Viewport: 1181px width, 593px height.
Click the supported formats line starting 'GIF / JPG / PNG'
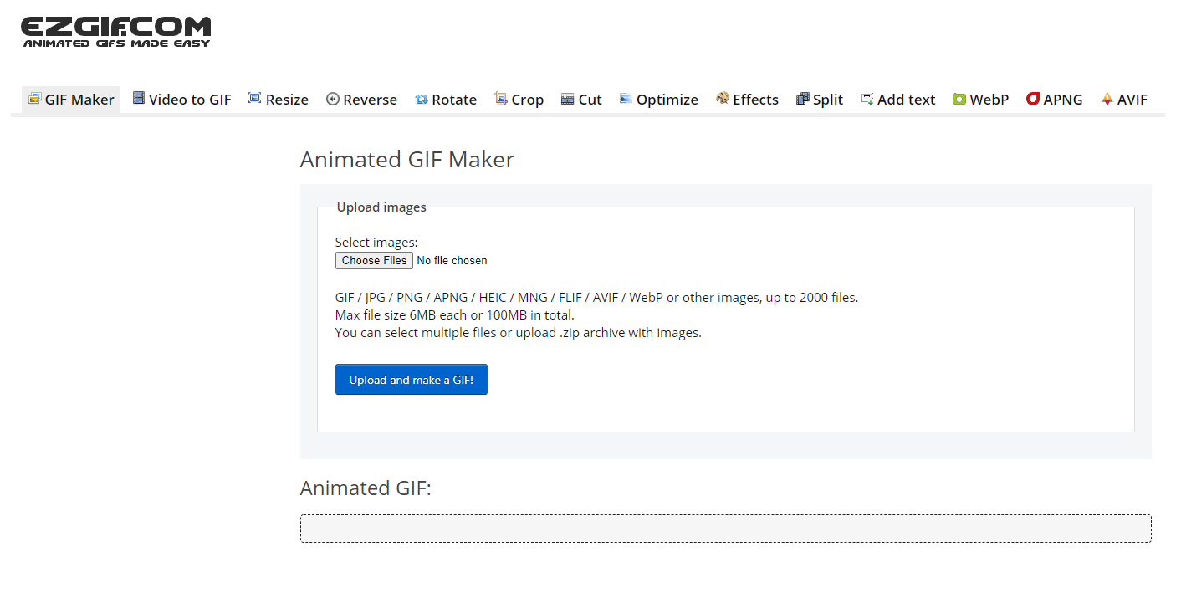pyautogui.click(x=596, y=298)
